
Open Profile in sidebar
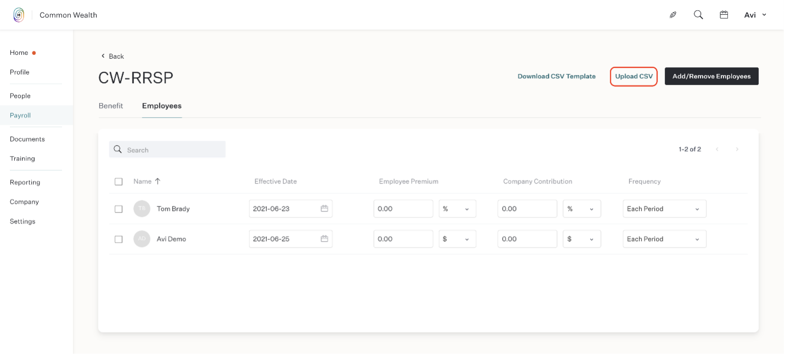click(20, 72)
